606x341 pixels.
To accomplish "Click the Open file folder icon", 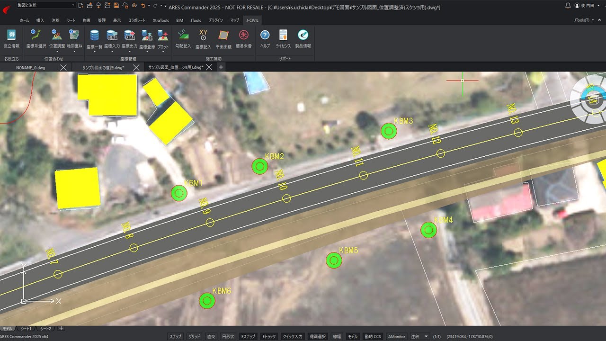I will coord(89,5).
